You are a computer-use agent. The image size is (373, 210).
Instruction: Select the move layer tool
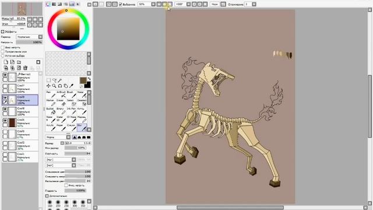point(48,86)
